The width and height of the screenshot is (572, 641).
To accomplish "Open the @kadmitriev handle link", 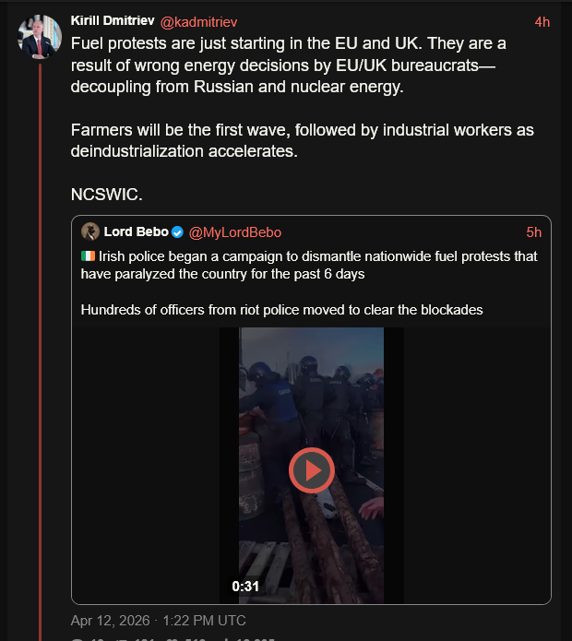I will 199,21.
